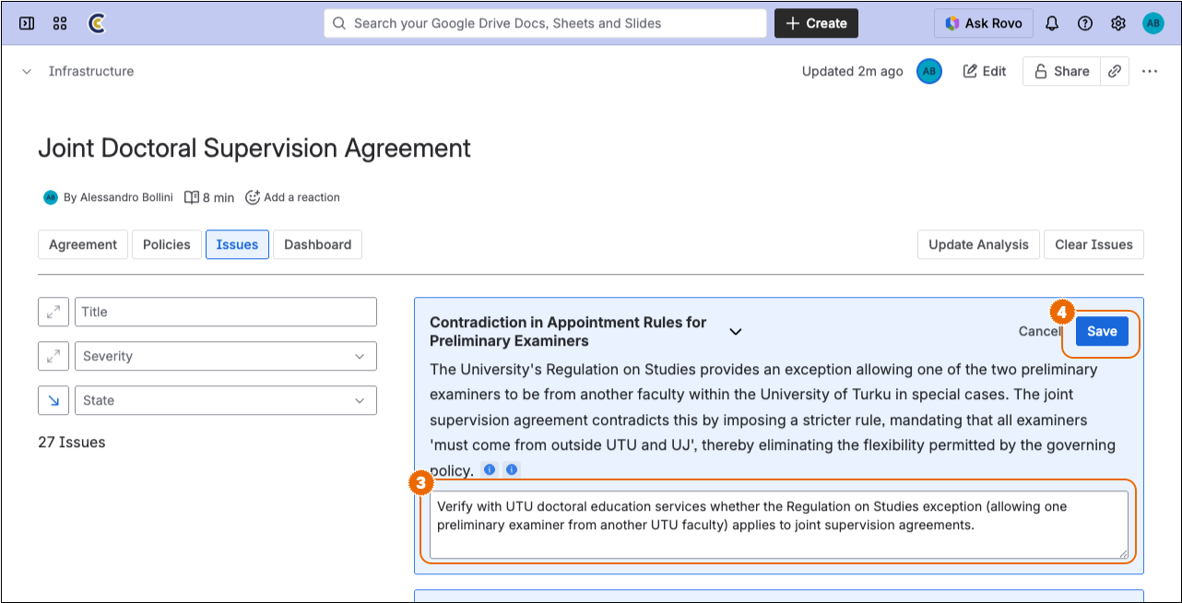1182x603 pixels.
Task: Open the Policies tab
Action: coord(166,244)
